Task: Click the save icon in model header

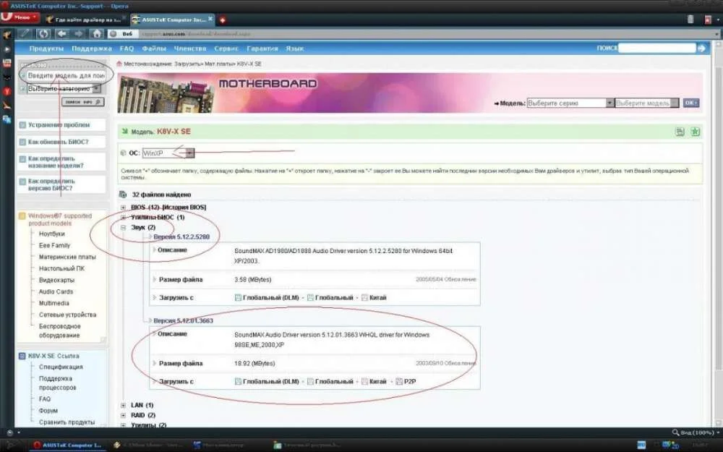Action: point(680,132)
